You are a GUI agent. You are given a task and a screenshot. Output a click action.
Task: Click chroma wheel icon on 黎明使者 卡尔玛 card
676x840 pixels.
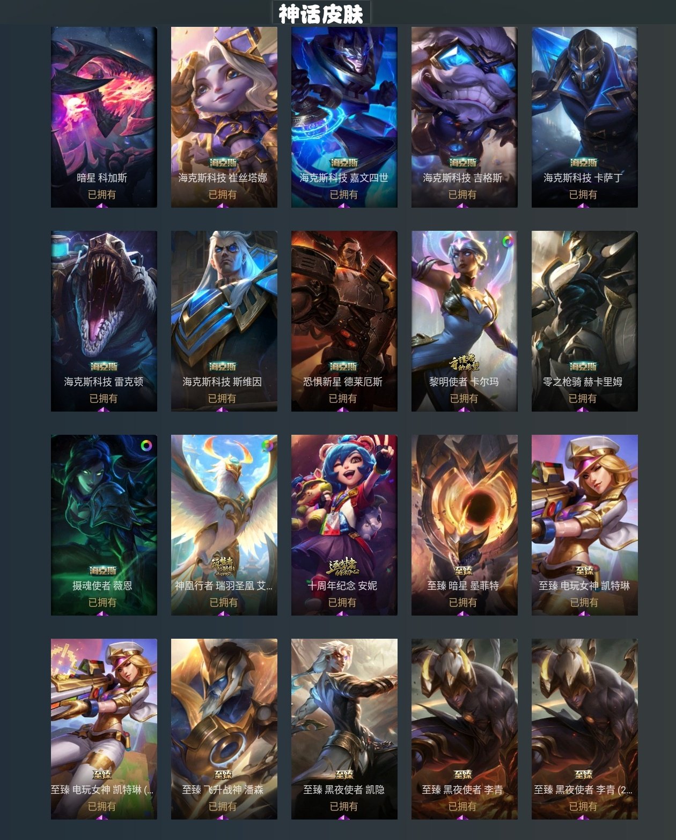(x=507, y=242)
